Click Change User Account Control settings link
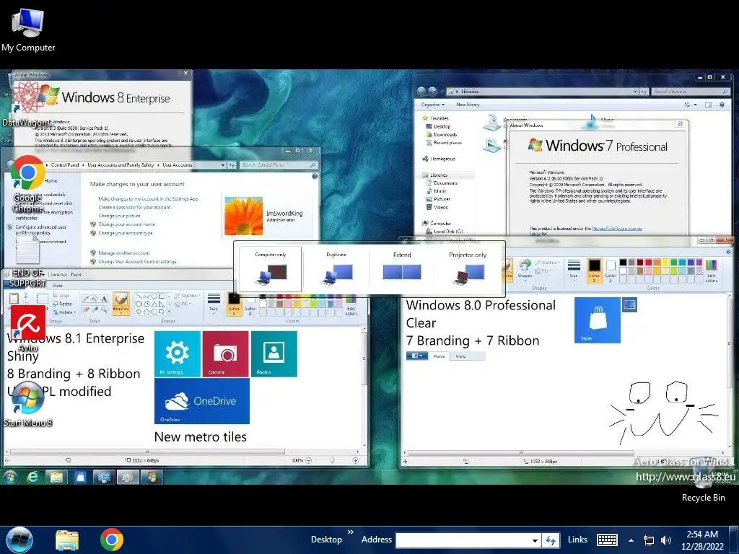This screenshot has width=739, height=554. coord(137,261)
